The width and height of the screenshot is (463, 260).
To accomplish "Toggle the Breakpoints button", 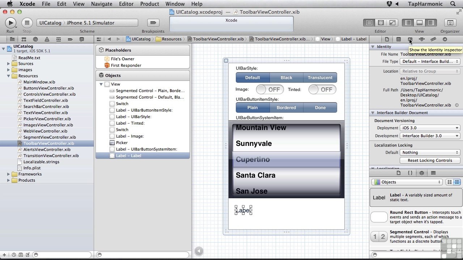I will (153, 23).
